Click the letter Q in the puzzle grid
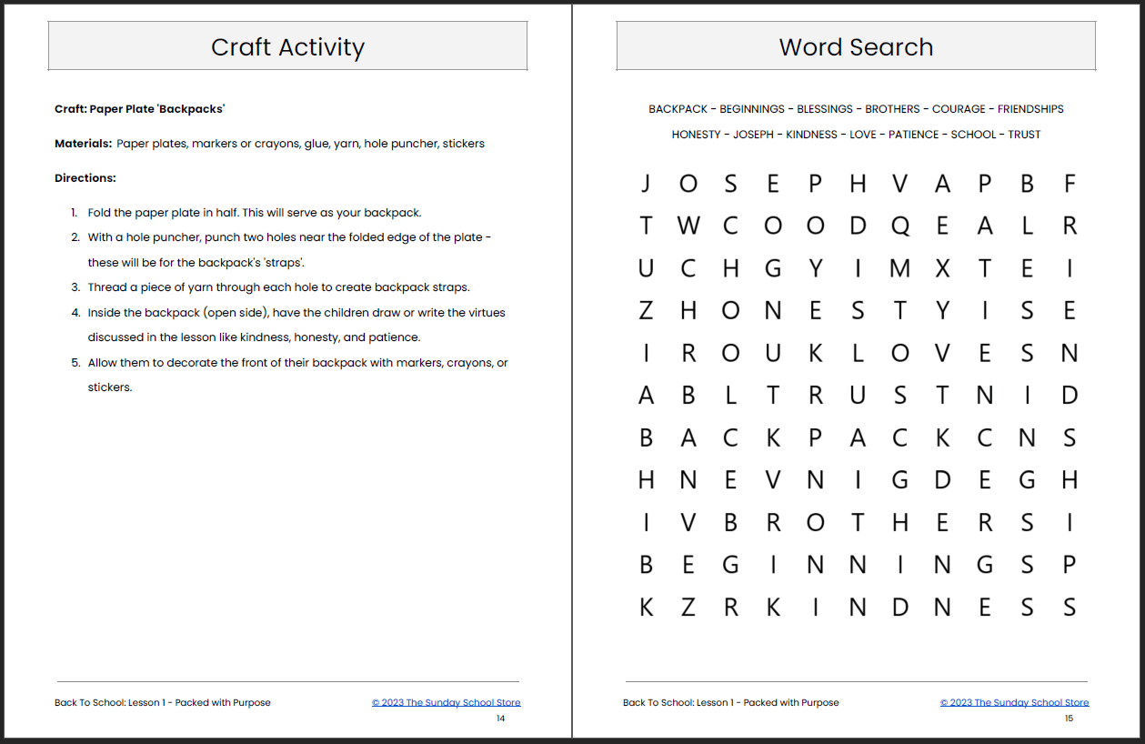 tap(900, 226)
